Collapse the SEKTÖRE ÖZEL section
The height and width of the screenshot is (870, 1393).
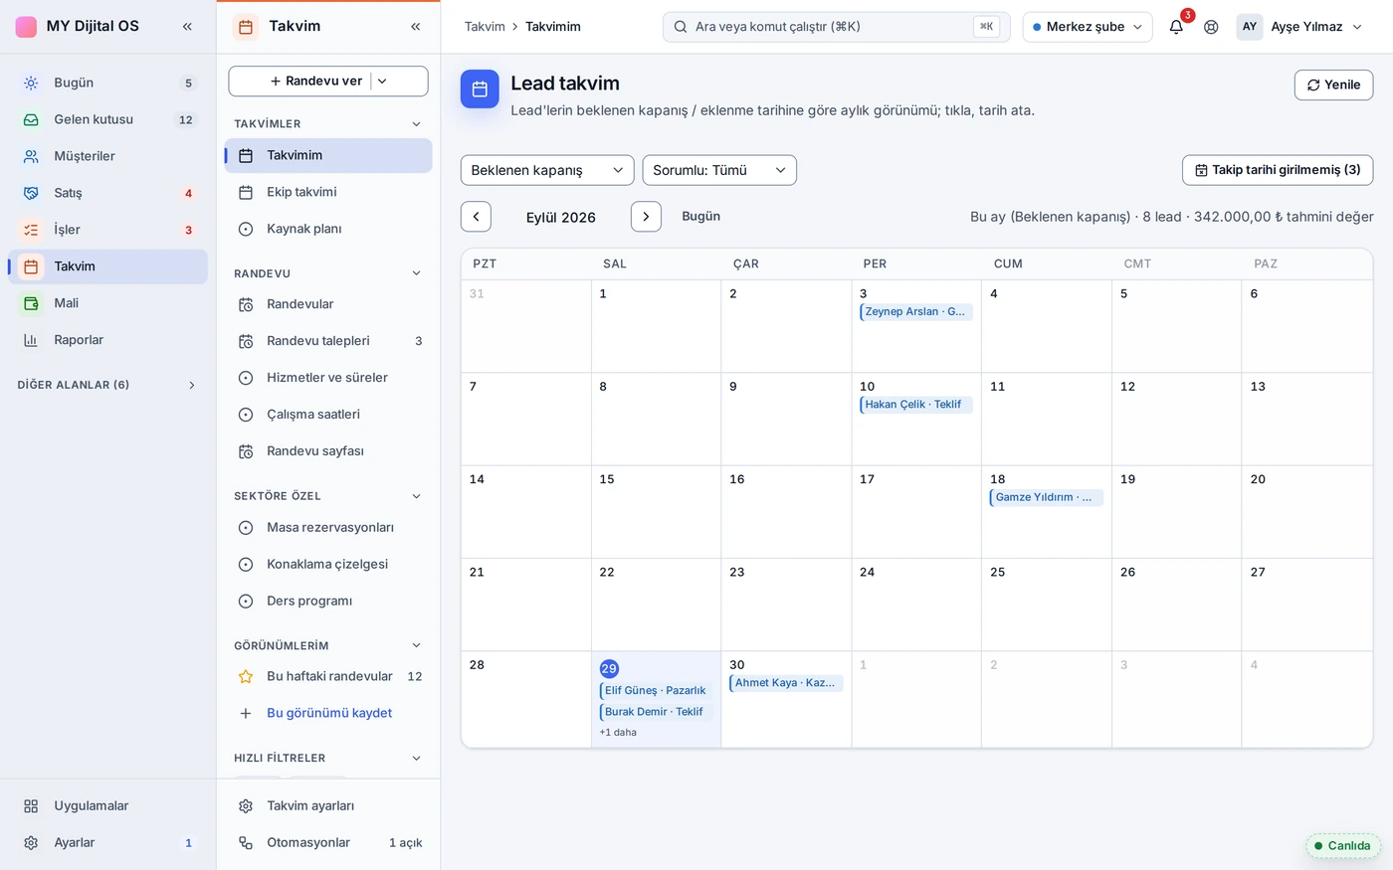pyautogui.click(x=416, y=496)
